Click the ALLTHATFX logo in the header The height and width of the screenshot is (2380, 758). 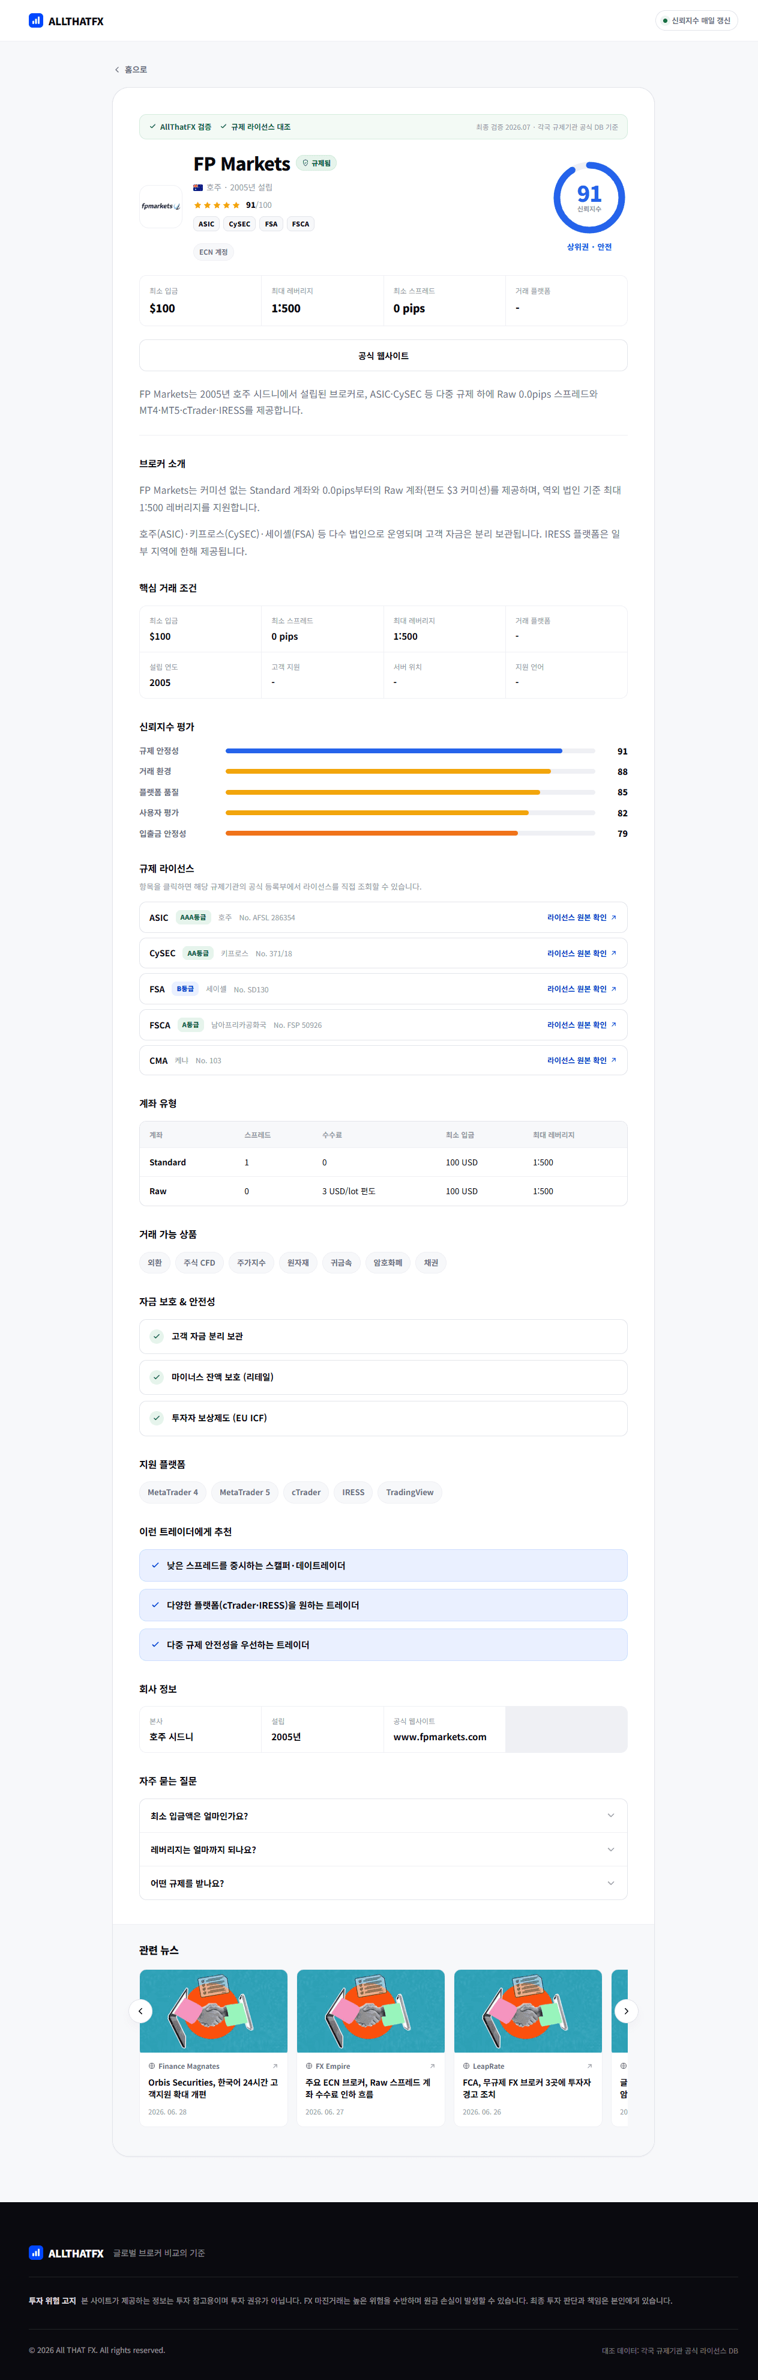65,20
